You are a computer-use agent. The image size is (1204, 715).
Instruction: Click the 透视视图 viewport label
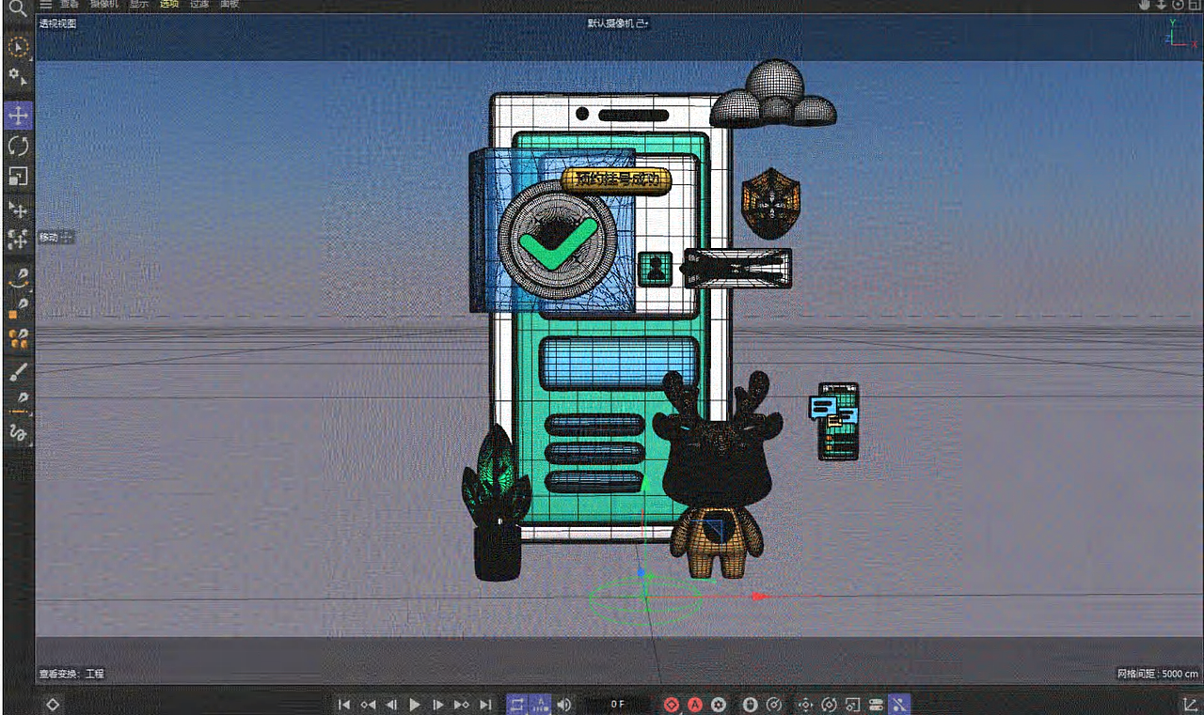coord(57,23)
